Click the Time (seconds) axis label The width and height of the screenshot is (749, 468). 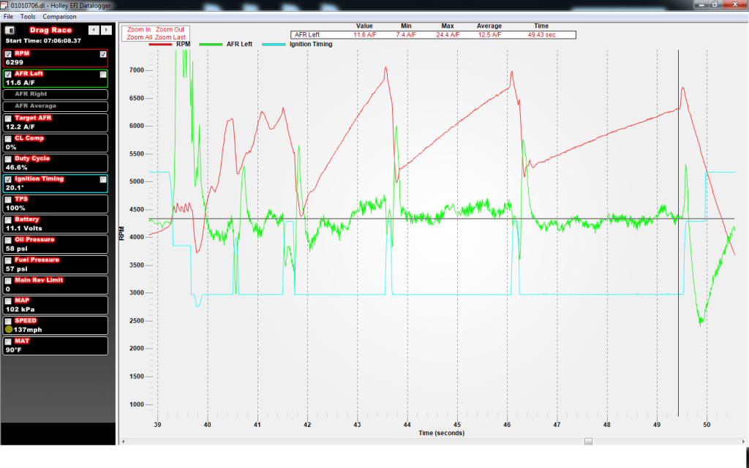pyautogui.click(x=441, y=433)
